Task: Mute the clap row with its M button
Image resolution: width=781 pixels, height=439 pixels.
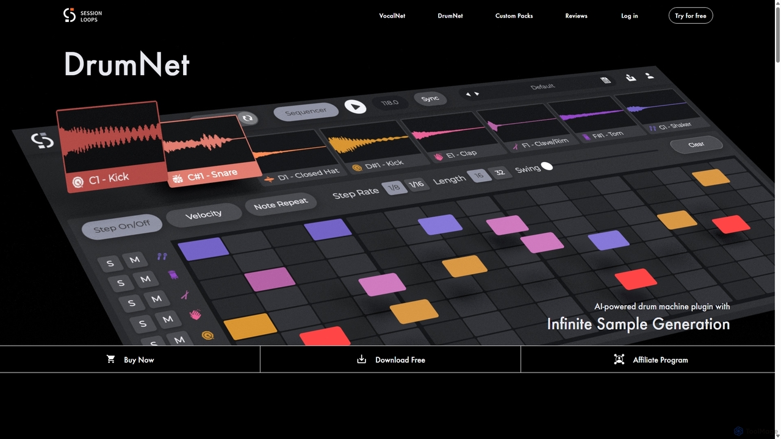Action: pyautogui.click(x=168, y=319)
